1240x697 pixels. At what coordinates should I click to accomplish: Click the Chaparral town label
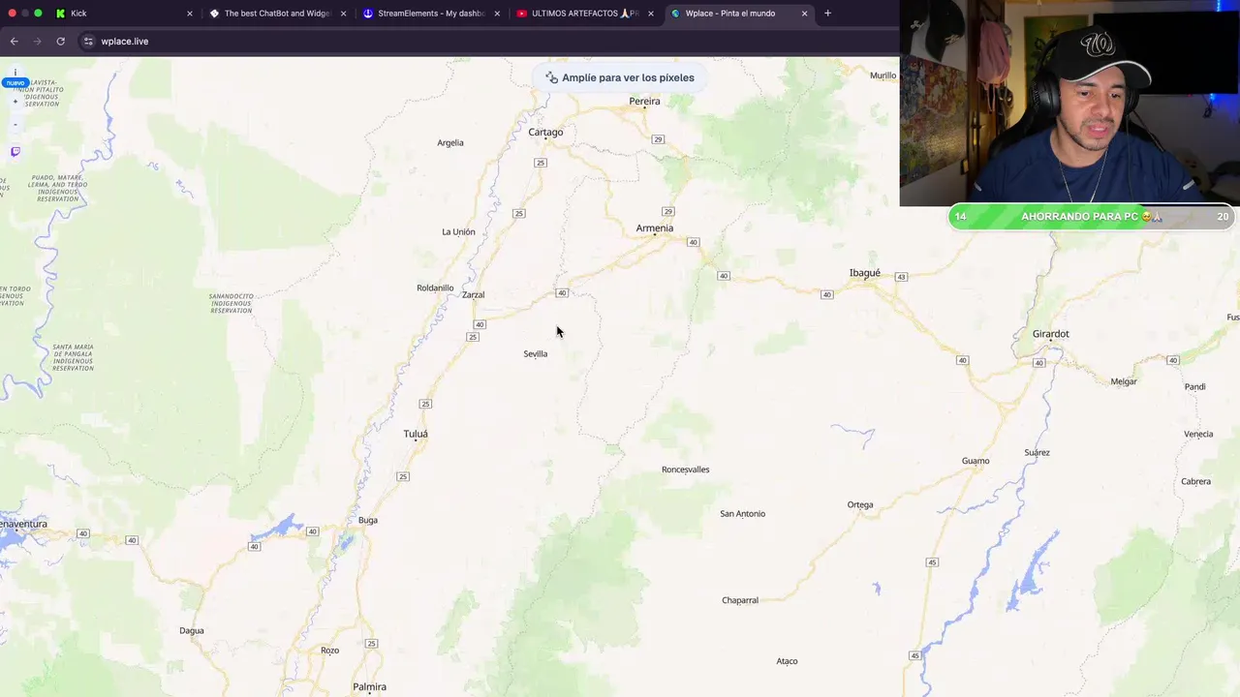pyautogui.click(x=740, y=600)
